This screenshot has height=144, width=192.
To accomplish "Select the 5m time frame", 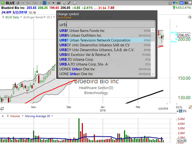I will pyautogui.click(x=28, y=3).
